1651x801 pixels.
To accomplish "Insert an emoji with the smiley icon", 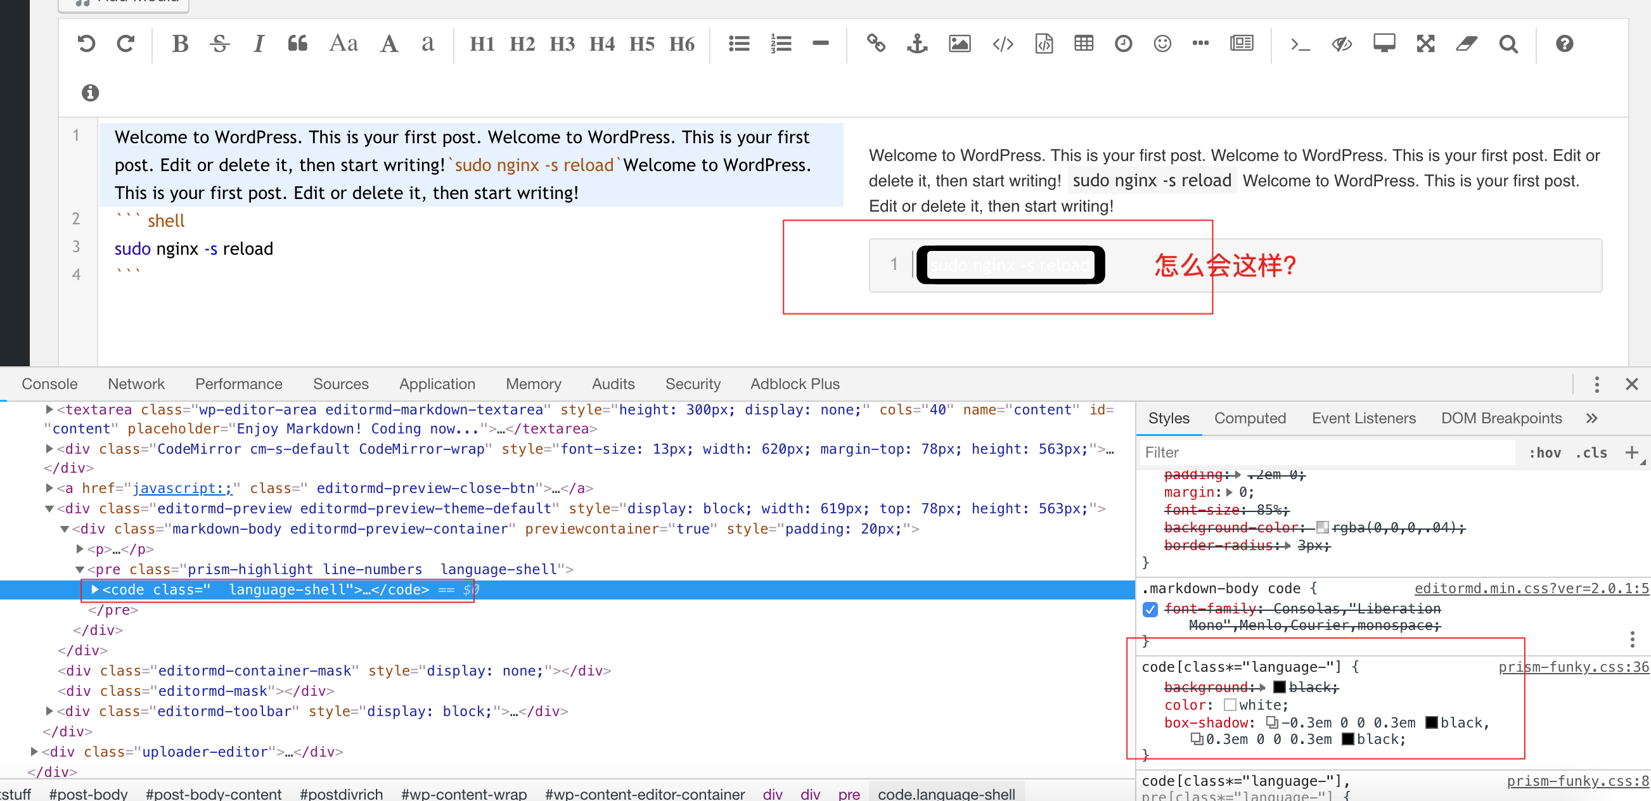I will [1162, 44].
